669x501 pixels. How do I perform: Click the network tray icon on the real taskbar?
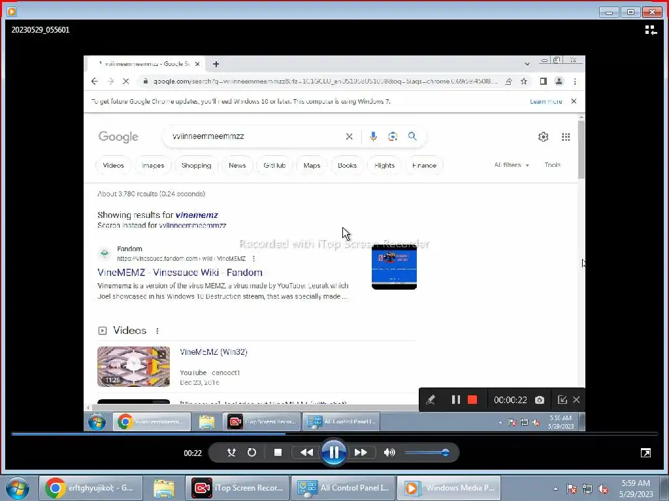(587, 489)
